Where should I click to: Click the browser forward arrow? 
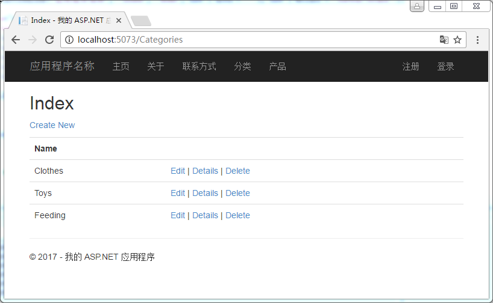pos(33,40)
